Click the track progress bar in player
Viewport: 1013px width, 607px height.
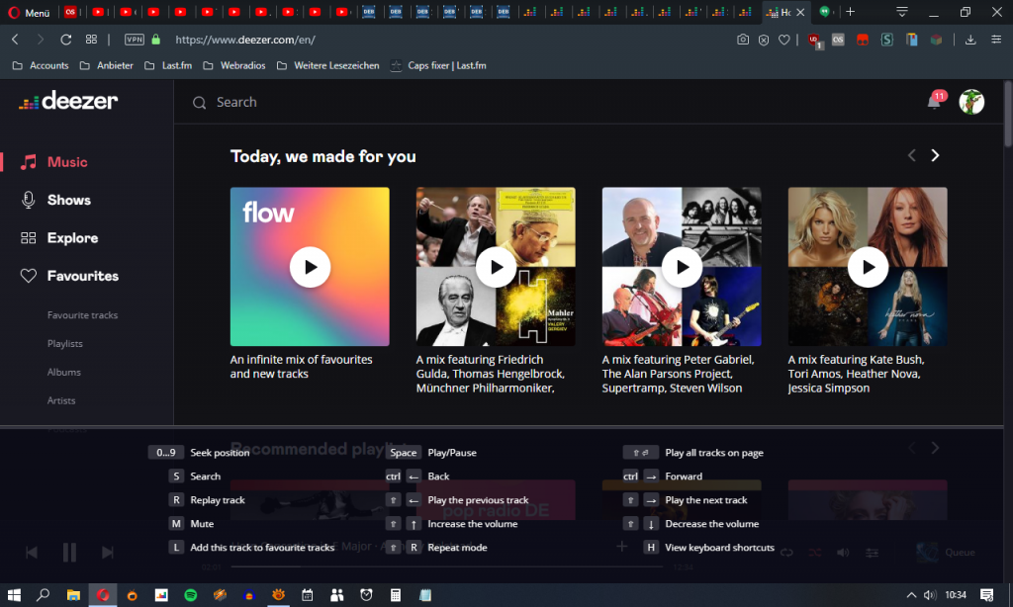coord(447,566)
